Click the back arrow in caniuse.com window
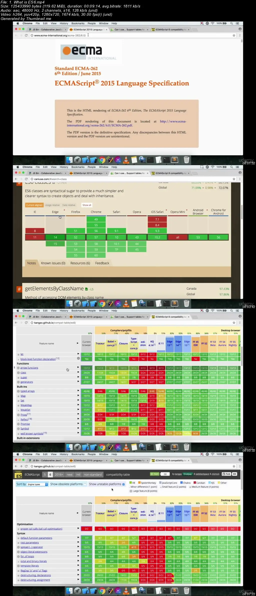The width and height of the screenshot is (256, 596). point(16,179)
